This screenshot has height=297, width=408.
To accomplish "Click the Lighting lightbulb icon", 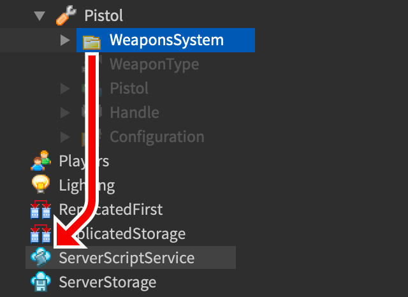I will pyautogui.click(x=41, y=185).
